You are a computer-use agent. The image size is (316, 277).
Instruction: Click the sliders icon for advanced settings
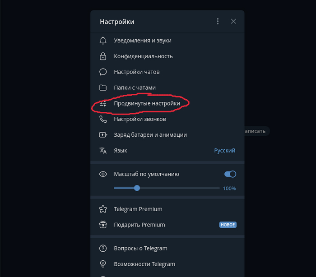pyautogui.click(x=103, y=104)
